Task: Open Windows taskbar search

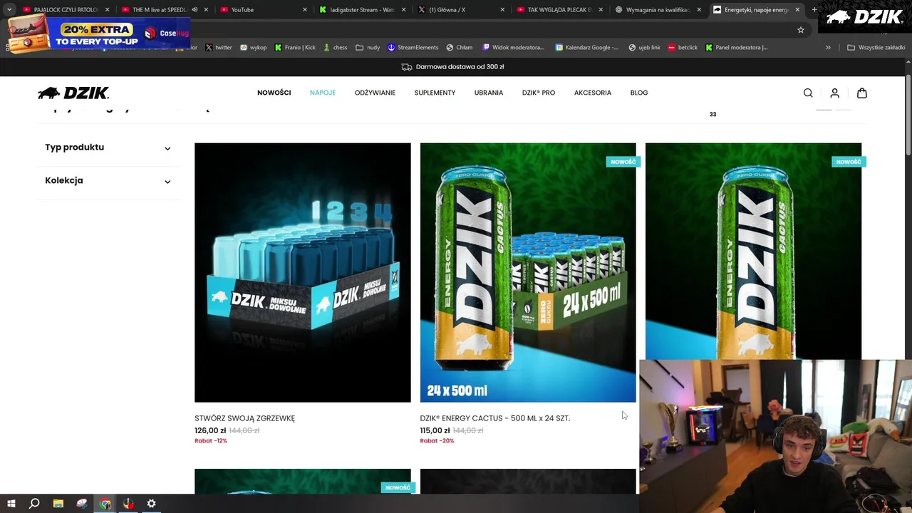Action: point(34,504)
